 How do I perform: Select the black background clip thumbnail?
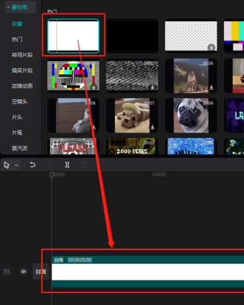tap(132, 36)
